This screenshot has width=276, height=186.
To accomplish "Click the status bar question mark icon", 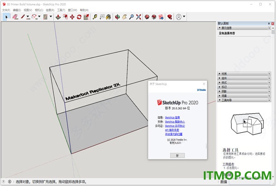I will point(4,181).
